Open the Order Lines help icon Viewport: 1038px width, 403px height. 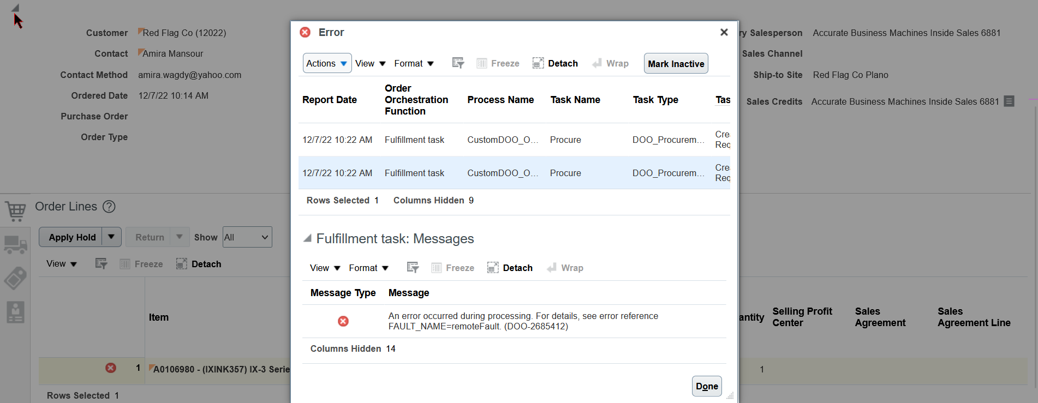(109, 207)
